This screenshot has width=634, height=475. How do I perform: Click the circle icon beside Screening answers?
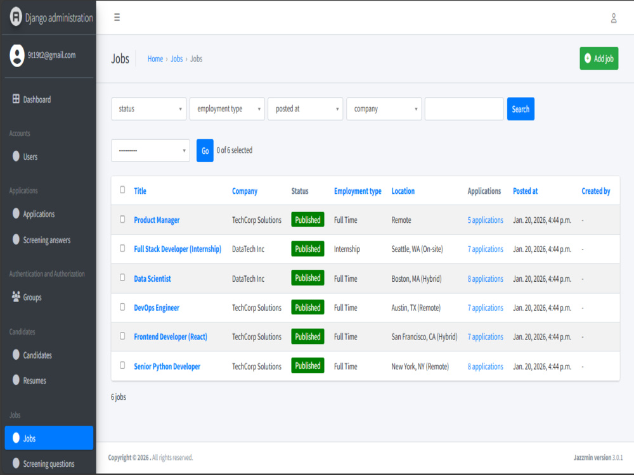pos(16,239)
